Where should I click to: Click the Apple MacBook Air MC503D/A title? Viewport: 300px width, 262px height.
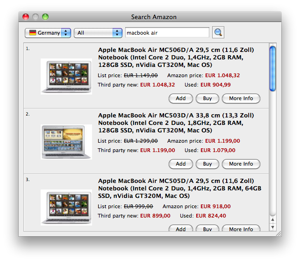[x=176, y=123]
